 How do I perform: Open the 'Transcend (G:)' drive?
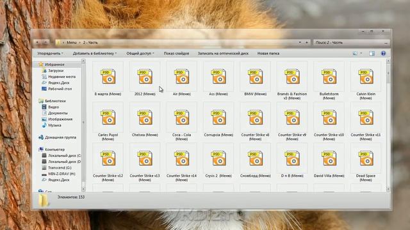60,167
